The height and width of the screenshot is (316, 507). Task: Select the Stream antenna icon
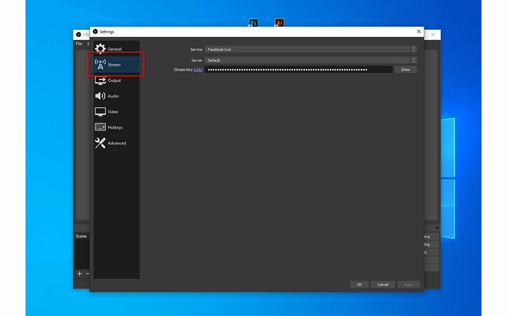(100, 64)
